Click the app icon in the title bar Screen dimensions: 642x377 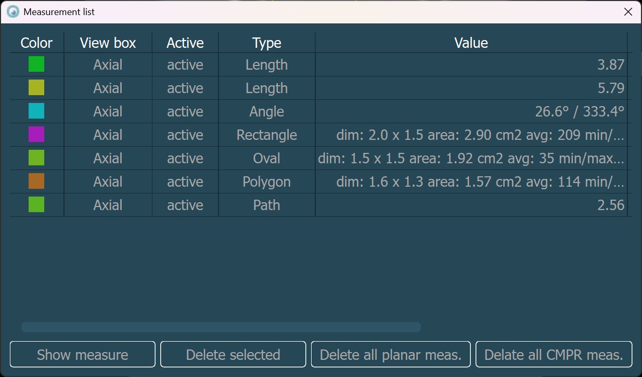[x=13, y=11]
